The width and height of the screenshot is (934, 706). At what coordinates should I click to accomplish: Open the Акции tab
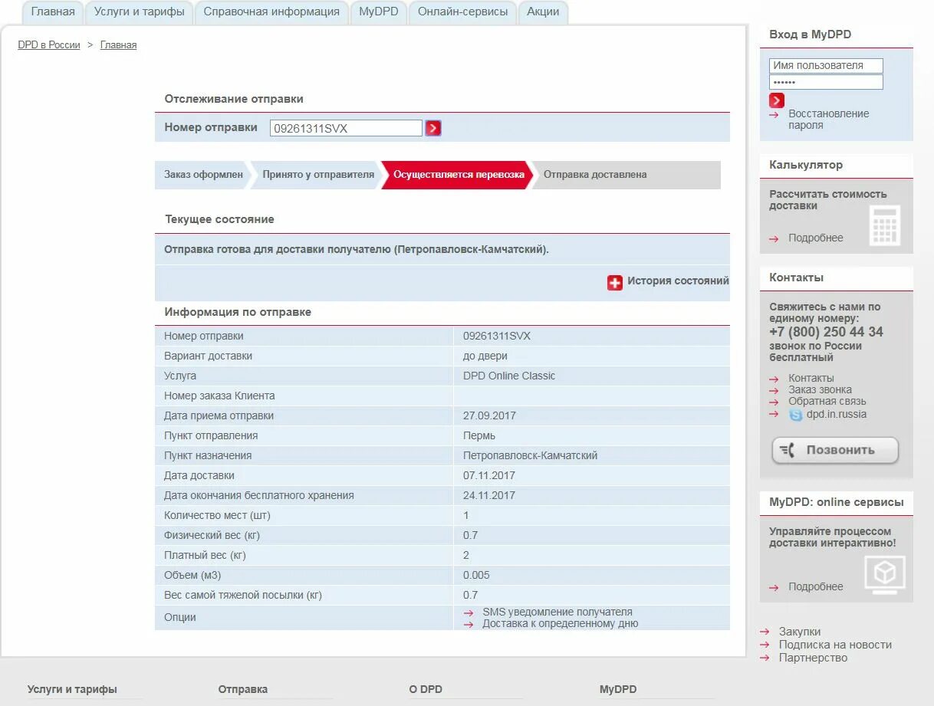(543, 11)
